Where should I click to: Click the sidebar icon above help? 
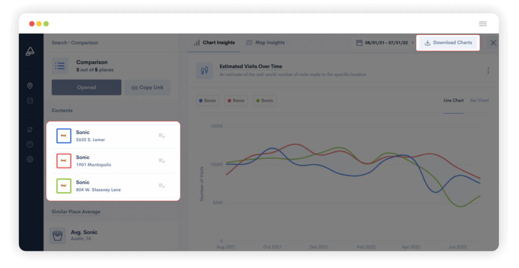pos(30,129)
